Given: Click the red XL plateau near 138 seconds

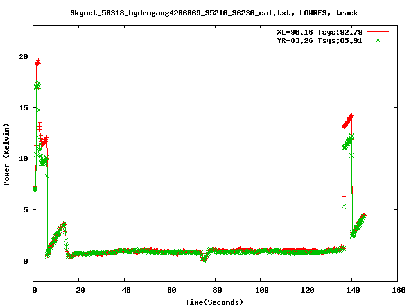Looking at the screenshot, I should coord(348,121).
